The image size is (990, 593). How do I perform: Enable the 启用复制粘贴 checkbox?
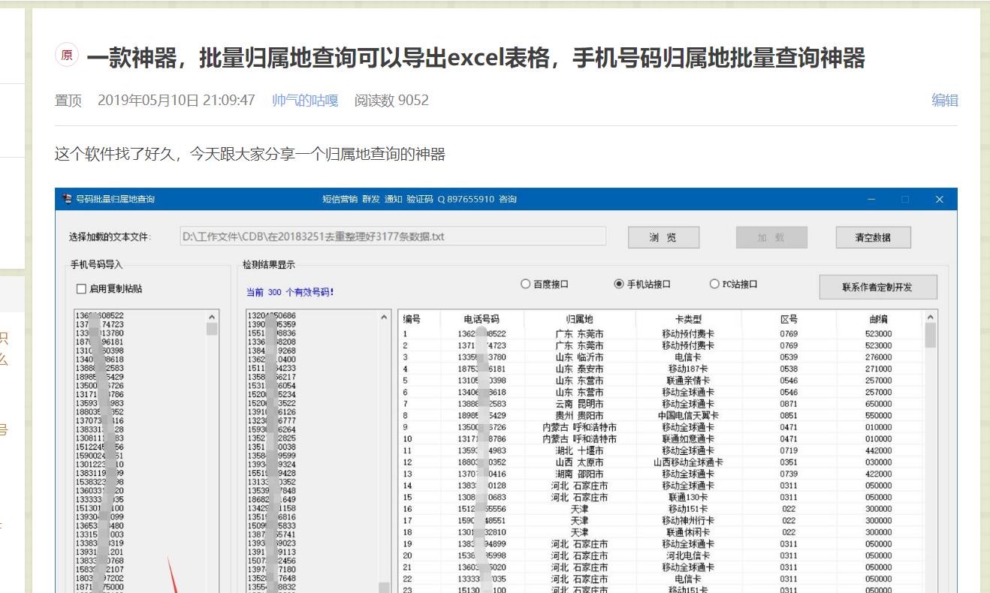pyautogui.click(x=82, y=289)
